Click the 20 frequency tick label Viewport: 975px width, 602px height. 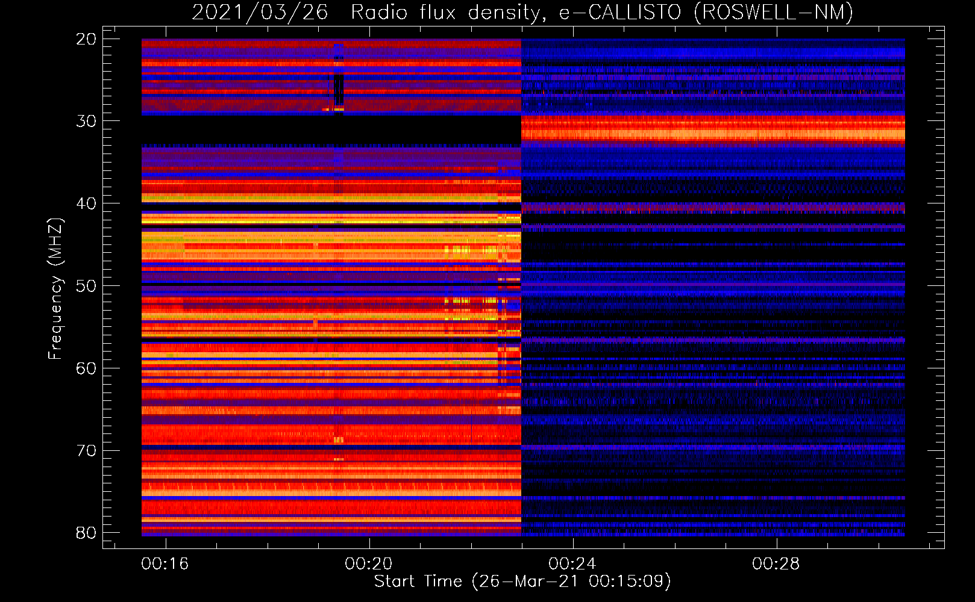[x=87, y=39]
